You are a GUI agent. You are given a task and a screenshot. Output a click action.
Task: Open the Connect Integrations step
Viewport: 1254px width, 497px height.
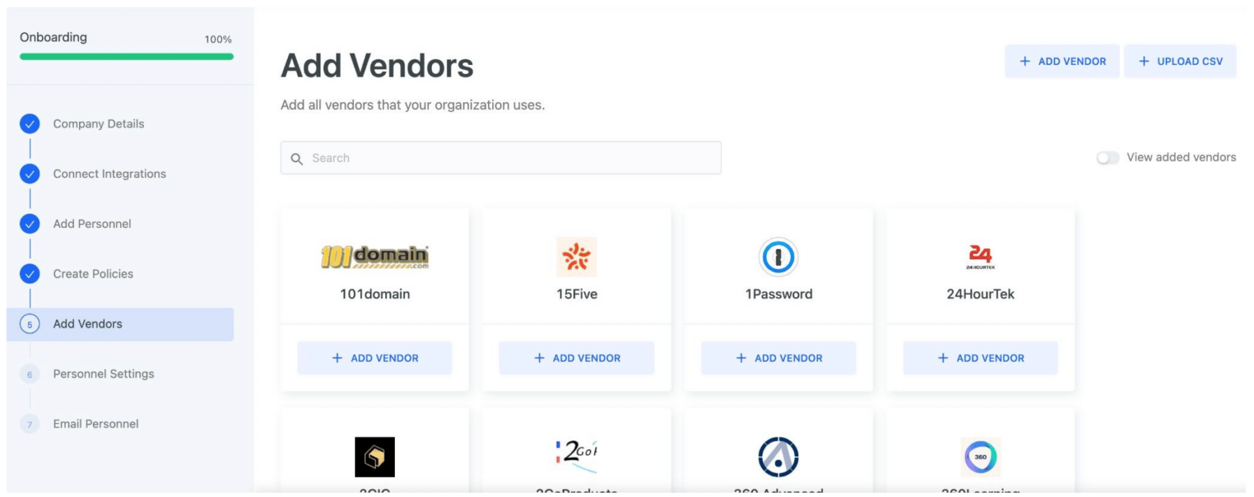[109, 174]
